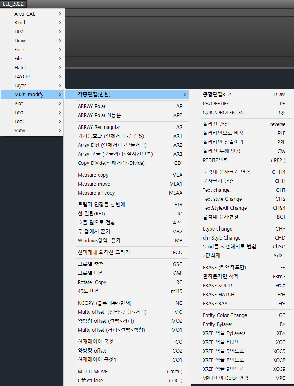
Task: Run Array DIst AR2 command
Action: coord(126,145)
